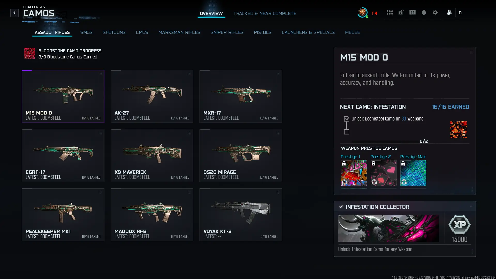Select the Bloodstone camo progress icon
The image size is (496, 279).
29,53
